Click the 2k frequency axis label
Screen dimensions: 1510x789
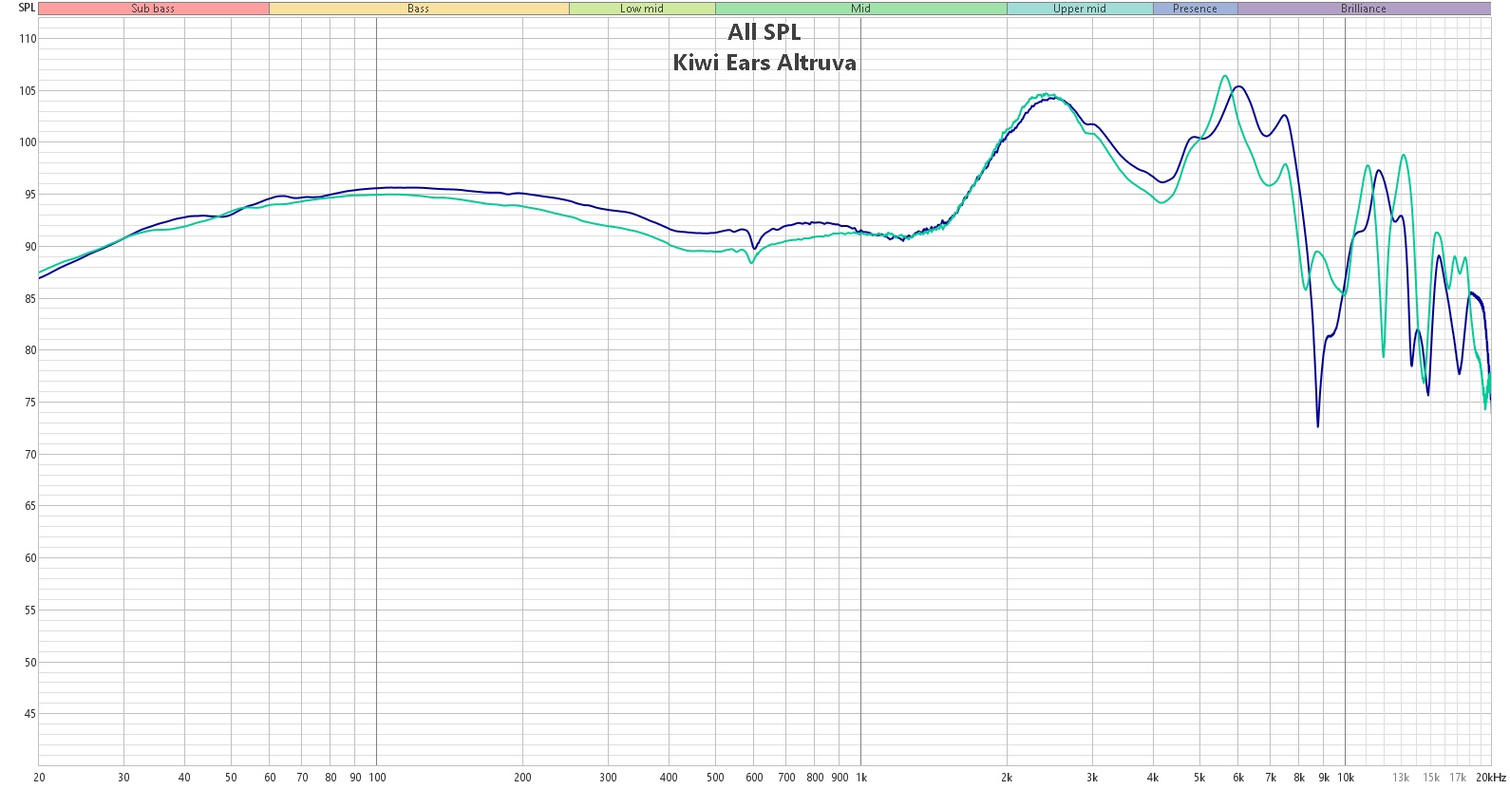1007,778
